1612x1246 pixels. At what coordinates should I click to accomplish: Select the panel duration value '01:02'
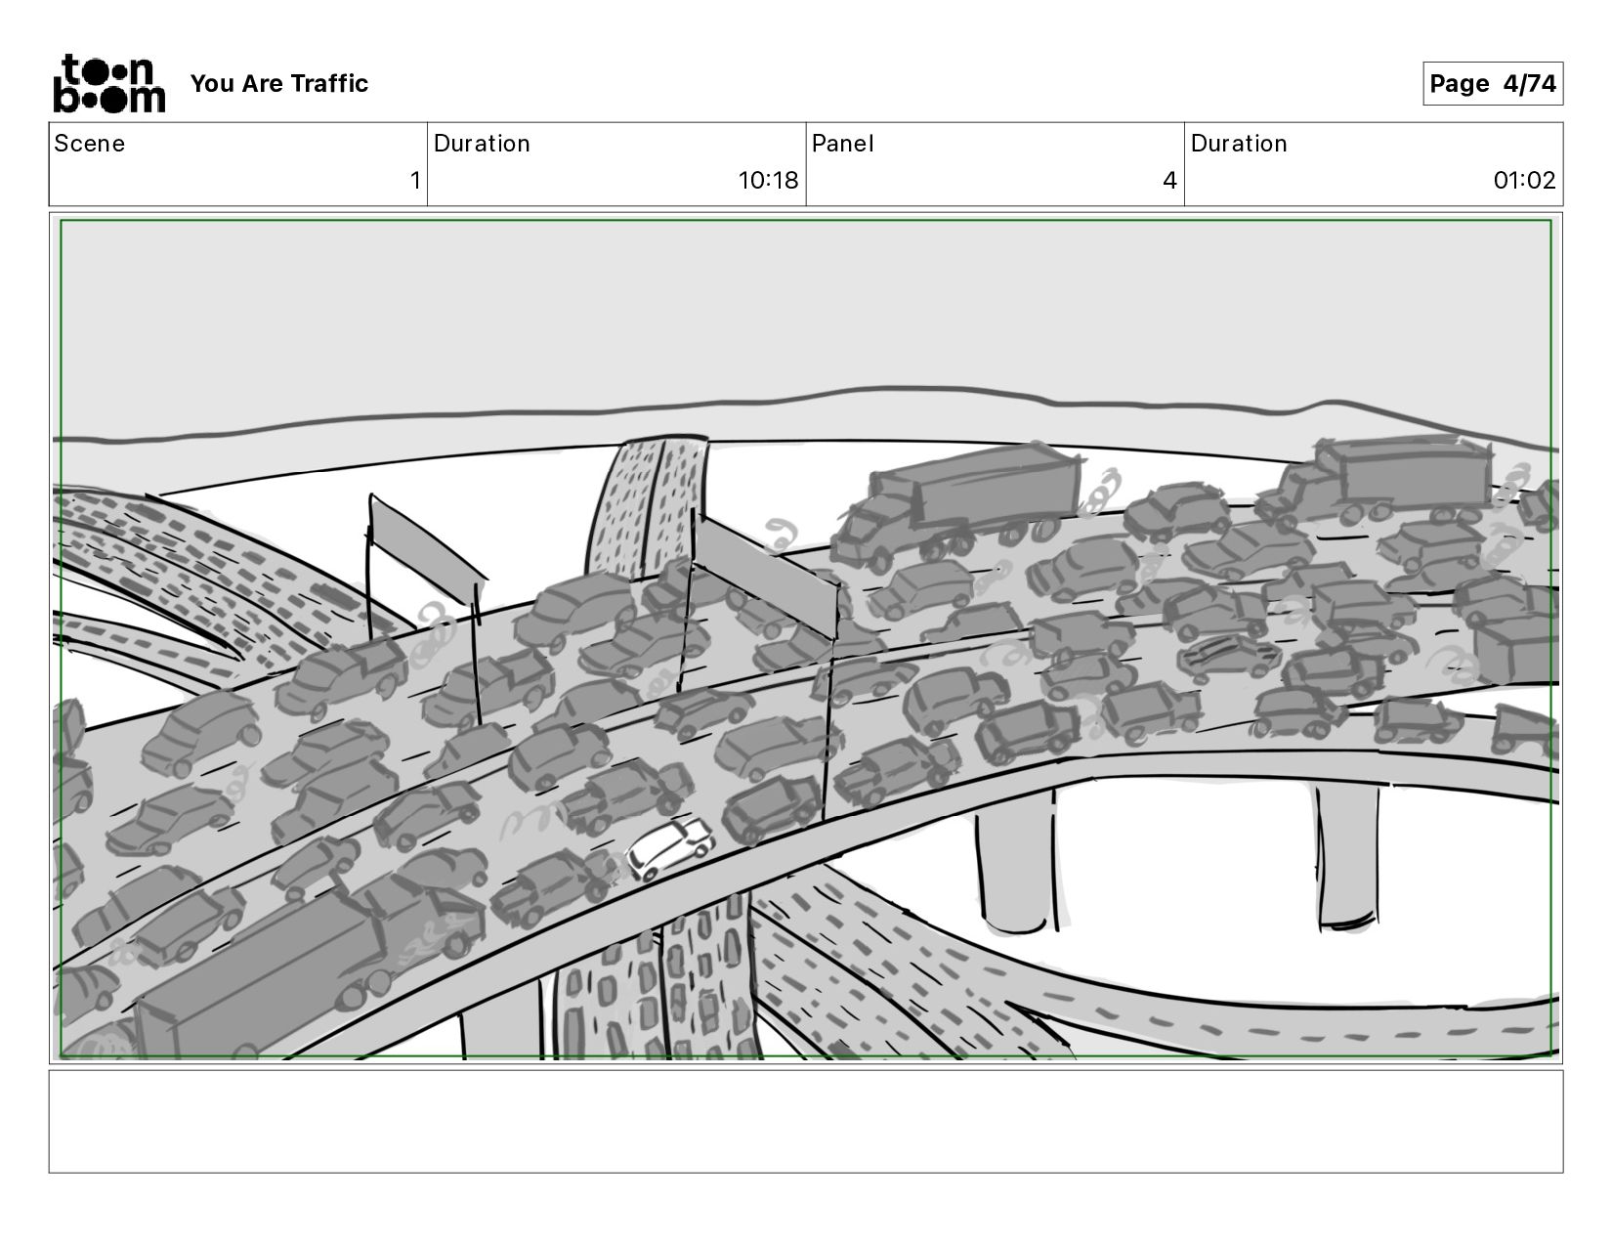pos(1524,181)
